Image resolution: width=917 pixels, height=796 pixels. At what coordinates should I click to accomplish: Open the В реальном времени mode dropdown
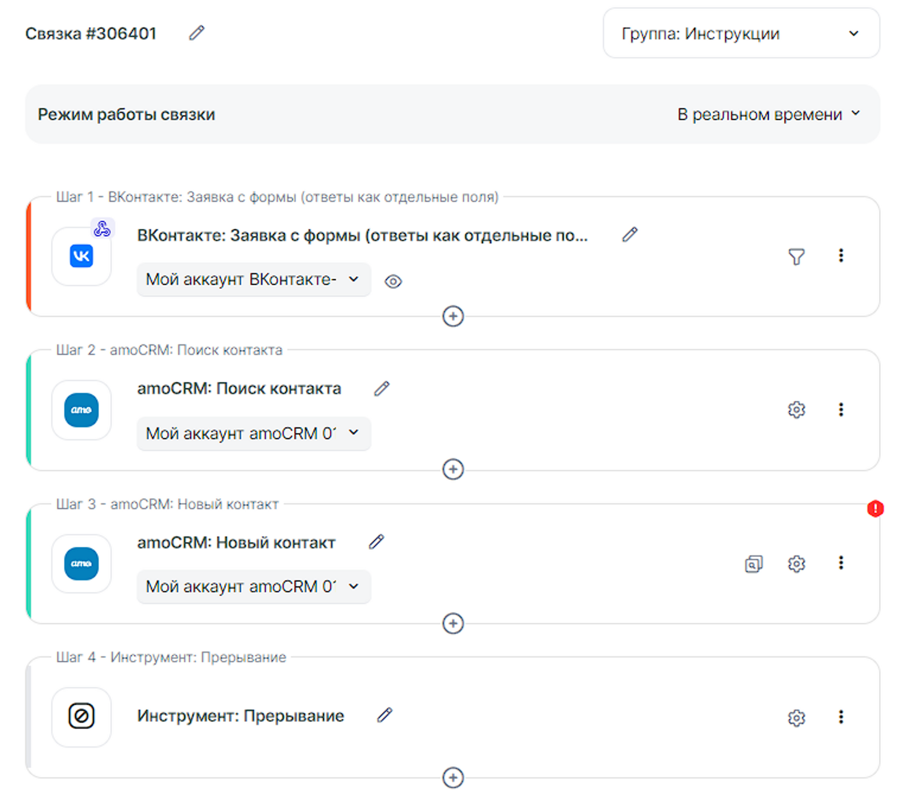click(769, 115)
